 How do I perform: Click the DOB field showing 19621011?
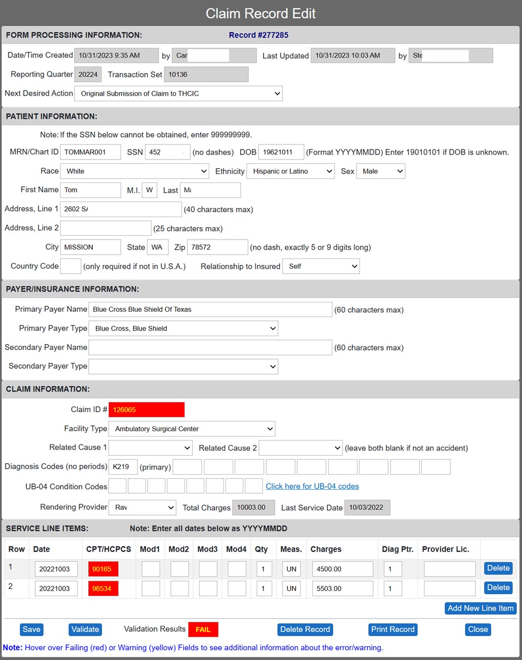[x=281, y=152]
